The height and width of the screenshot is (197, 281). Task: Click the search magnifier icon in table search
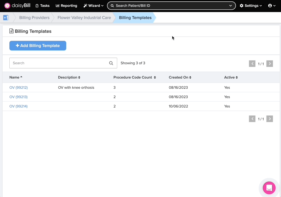(x=111, y=63)
